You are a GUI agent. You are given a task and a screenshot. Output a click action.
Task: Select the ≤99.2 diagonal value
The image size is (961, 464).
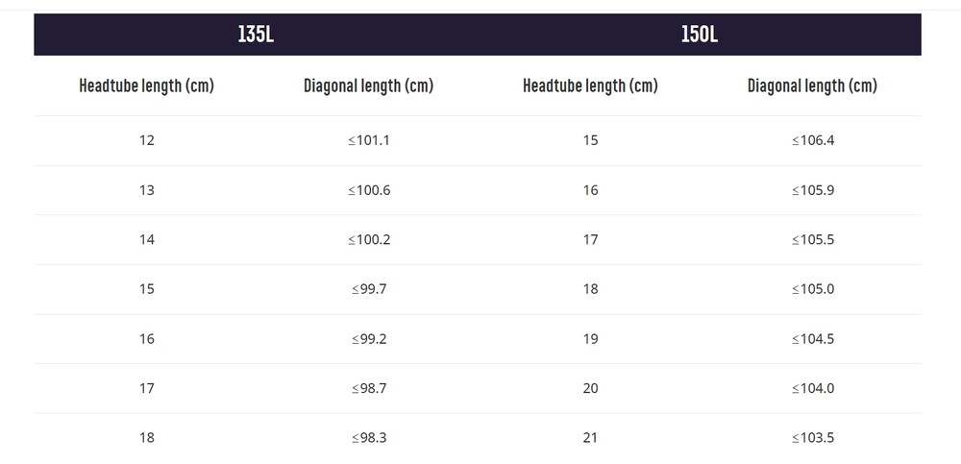369,339
